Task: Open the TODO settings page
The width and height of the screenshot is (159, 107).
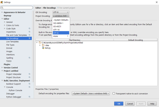Action: click(x=9, y=61)
